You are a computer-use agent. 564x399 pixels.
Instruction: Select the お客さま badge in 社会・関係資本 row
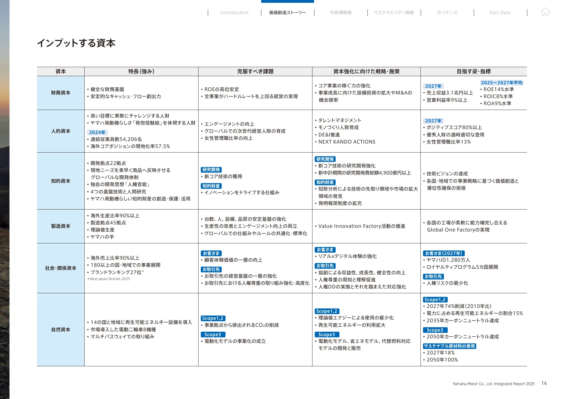(x=211, y=253)
